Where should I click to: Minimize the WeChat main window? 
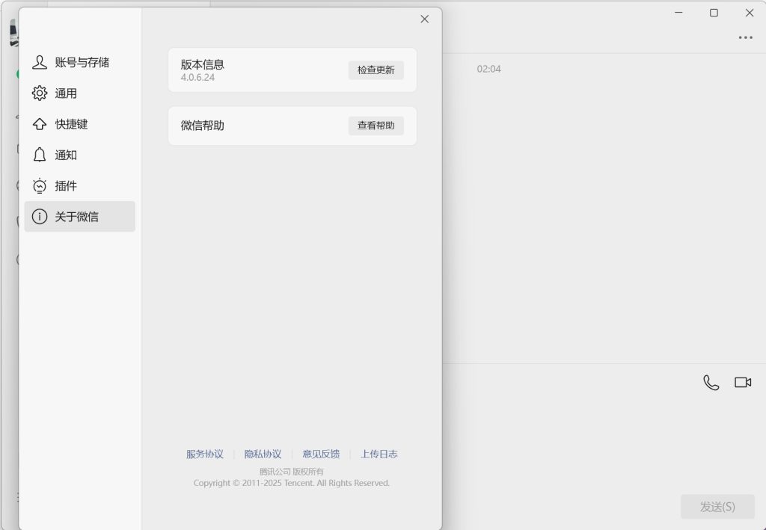point(678,13)
